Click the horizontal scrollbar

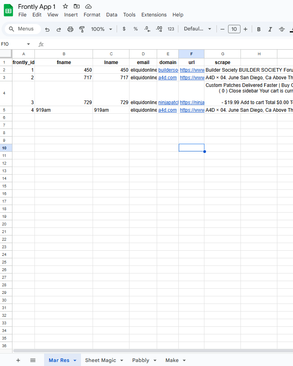click(153, 351)
